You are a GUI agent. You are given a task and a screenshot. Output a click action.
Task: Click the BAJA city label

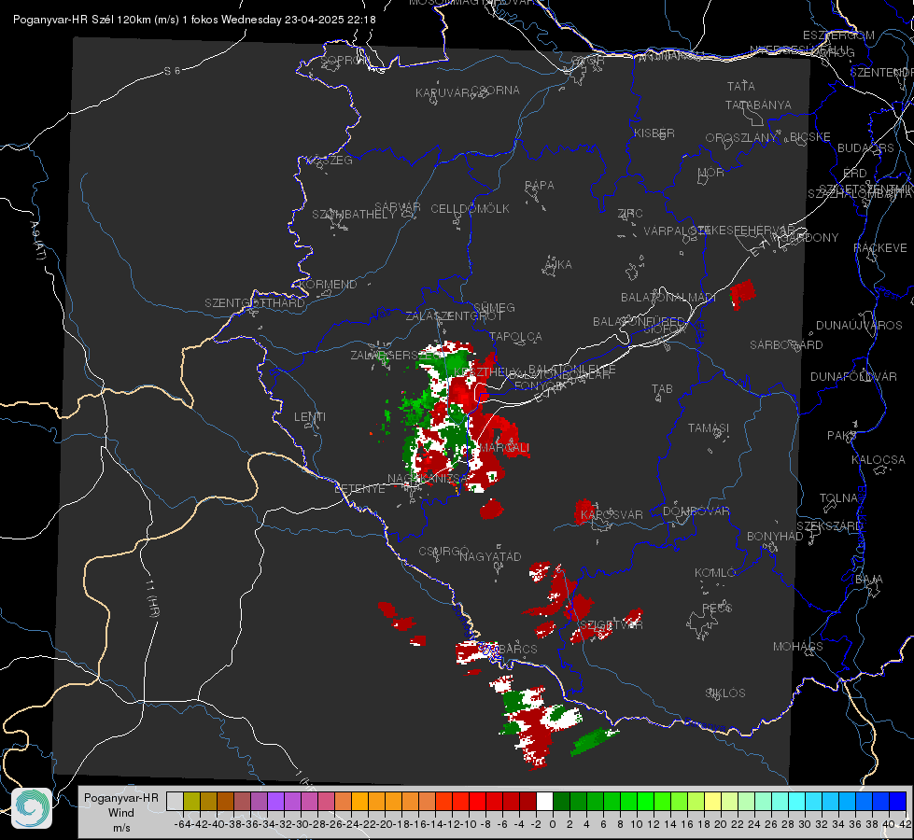pos(869,580)
